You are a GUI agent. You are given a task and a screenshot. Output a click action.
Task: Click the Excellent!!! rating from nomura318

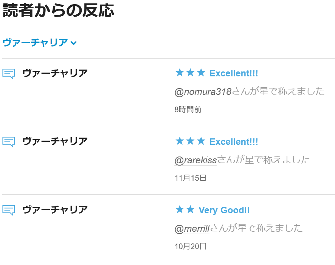234,73
